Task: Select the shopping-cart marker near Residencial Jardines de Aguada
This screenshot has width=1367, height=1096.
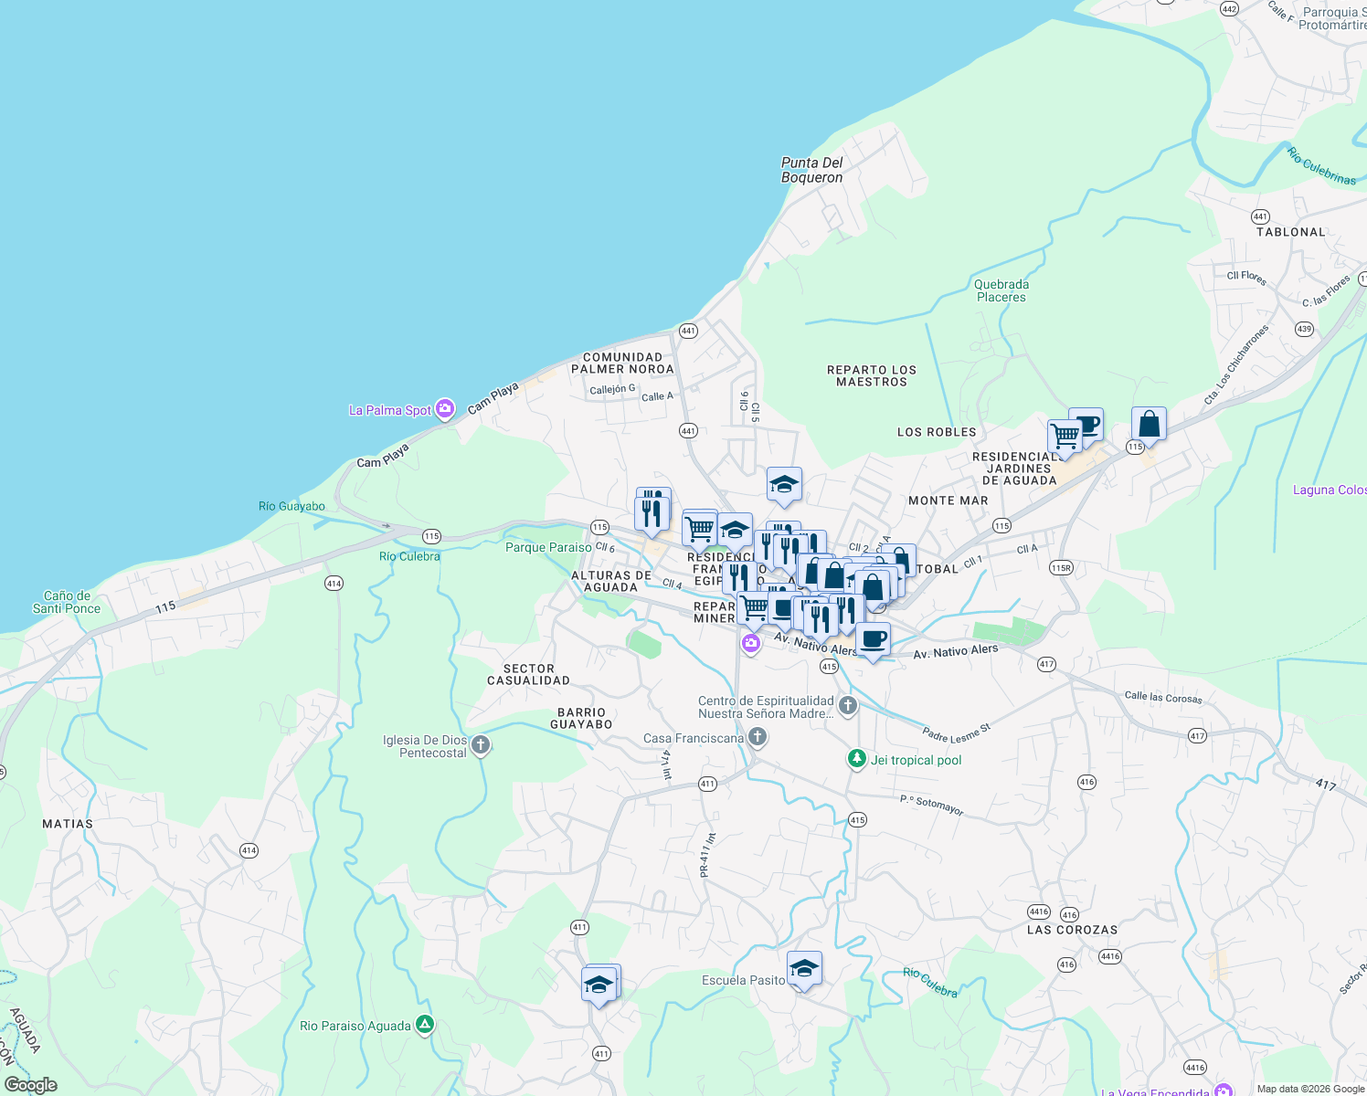Action: pyautogui.click(x=1065, y=436)
